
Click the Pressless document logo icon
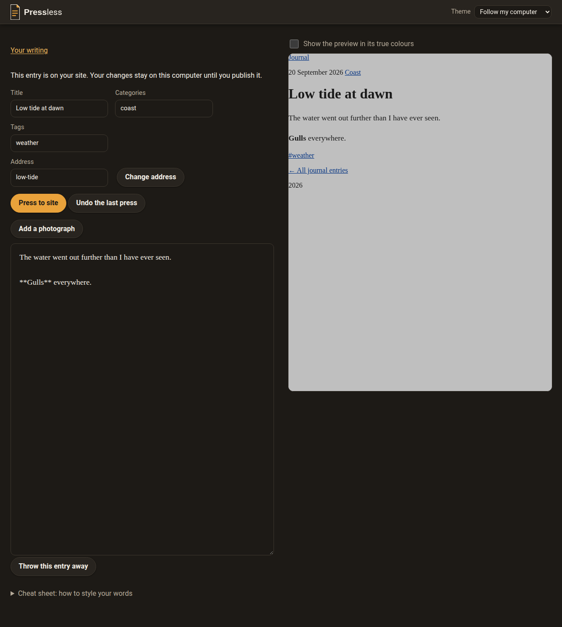[15, 12]
